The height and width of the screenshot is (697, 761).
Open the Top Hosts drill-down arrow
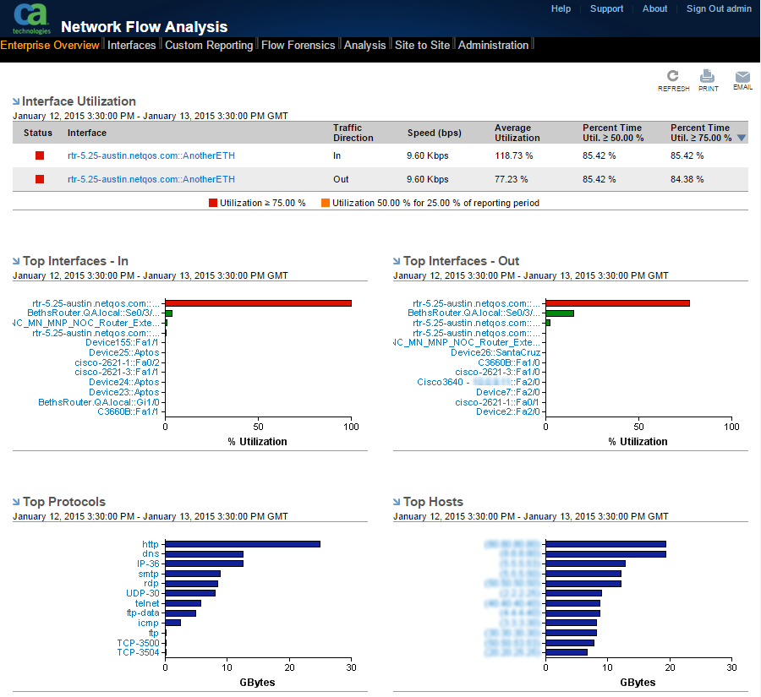point(397,500)
